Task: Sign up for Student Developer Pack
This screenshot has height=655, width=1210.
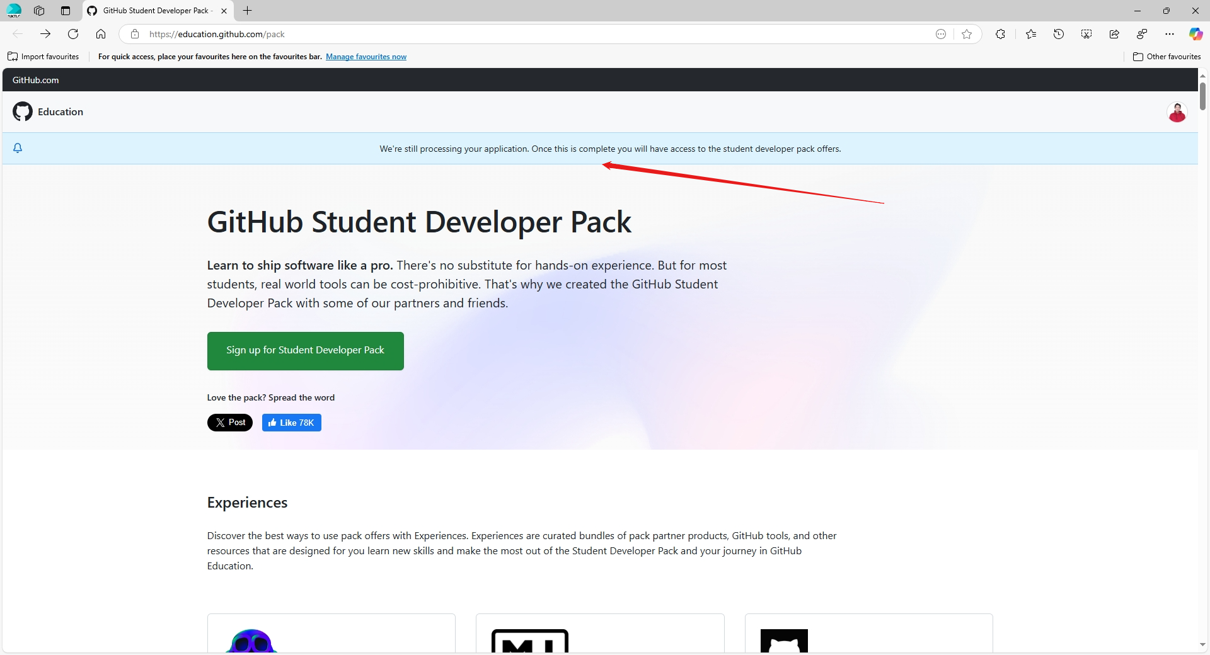Action: pyautogui.click(x=305, y=351)
